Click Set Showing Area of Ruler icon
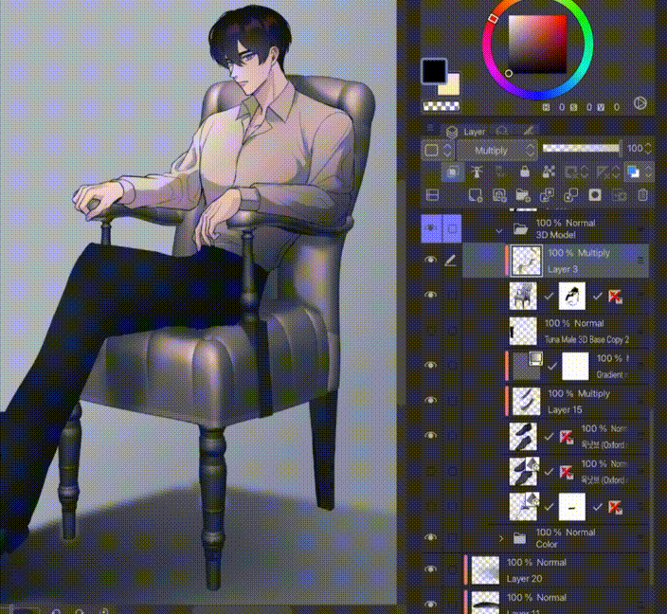The width and height of the screenshot is (667, 614). [x=603, y=172]
